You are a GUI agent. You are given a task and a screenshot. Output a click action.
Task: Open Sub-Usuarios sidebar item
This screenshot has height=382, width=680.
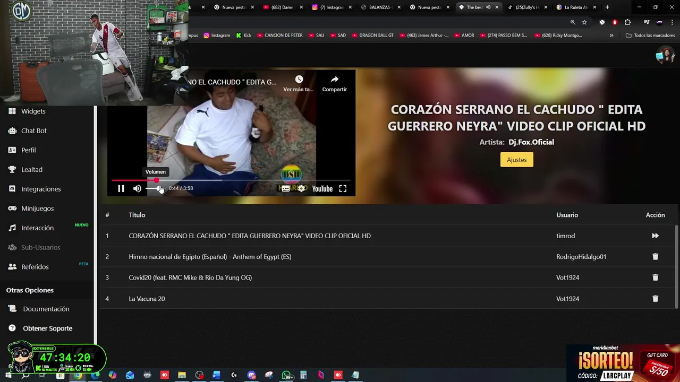click(40, 247)
